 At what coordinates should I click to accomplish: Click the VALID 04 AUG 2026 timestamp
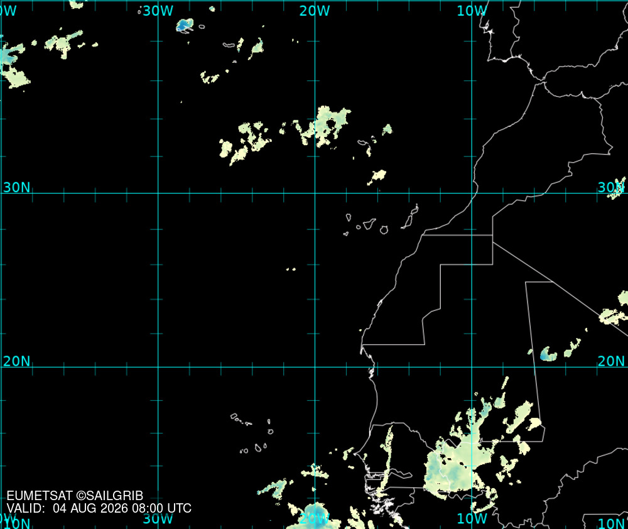click(99, 508)
